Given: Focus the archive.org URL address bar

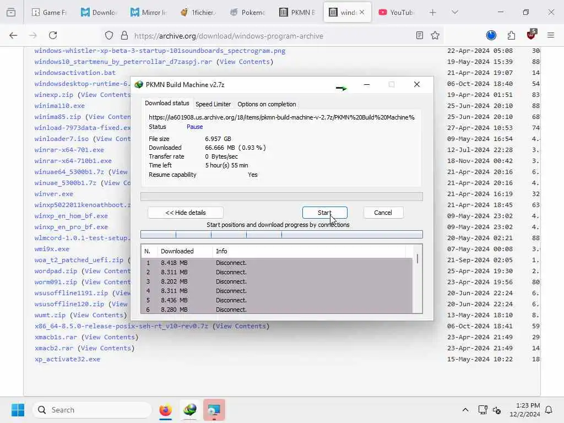Looking at the screenshot, I should (229, 36).
